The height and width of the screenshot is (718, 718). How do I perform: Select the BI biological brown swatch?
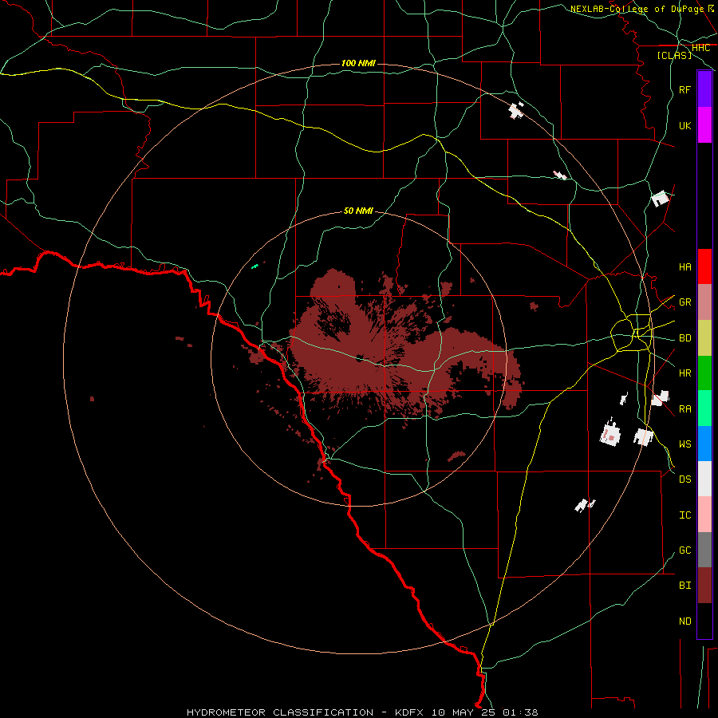(704, 586)
